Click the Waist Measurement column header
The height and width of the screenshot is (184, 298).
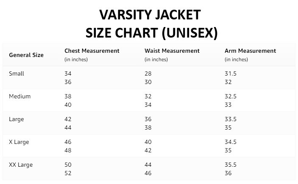coord(172,51)
